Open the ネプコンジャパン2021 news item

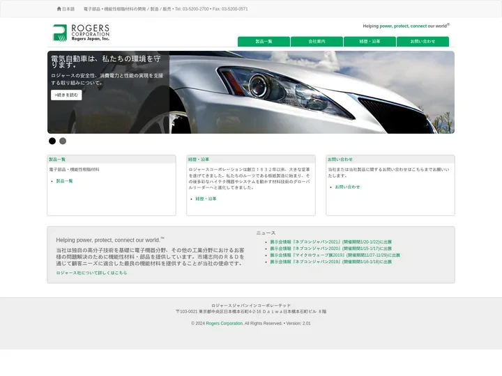coord(330,242)
